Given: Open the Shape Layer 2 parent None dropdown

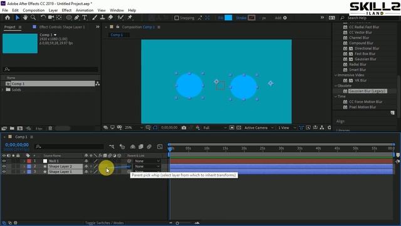Looking at the screenshot, I should click(147, 166).
